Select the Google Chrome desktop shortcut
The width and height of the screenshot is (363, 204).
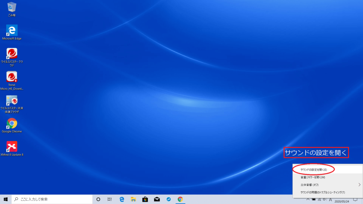click(12, 125)
